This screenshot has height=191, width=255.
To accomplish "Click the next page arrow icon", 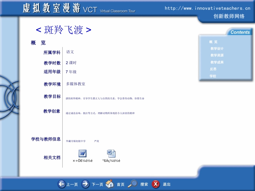I will point(85,184).
